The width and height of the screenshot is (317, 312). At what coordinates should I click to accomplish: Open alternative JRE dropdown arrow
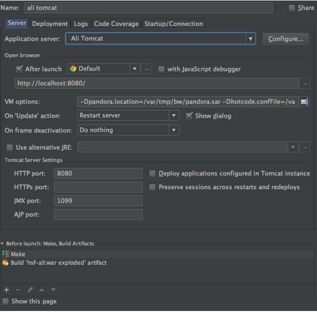point(293,147)
